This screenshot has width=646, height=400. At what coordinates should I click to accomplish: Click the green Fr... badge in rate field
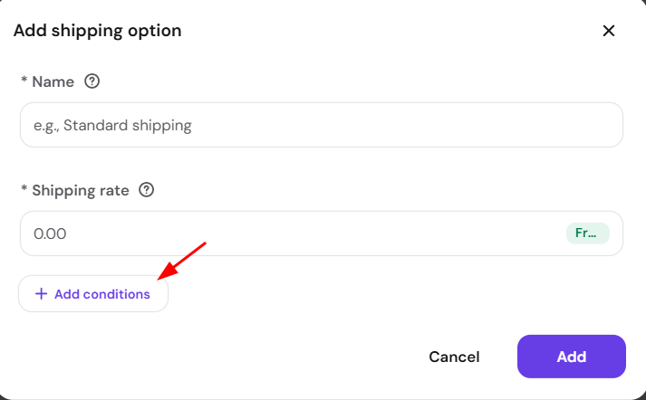point(587,233)
